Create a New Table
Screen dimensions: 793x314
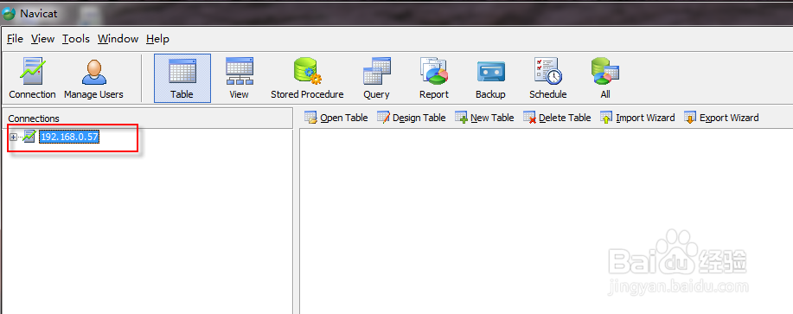[484, 118]
